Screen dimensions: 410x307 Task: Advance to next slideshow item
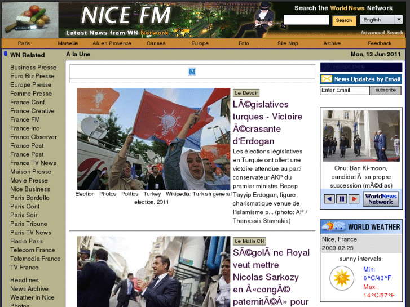tap(354, 199)
